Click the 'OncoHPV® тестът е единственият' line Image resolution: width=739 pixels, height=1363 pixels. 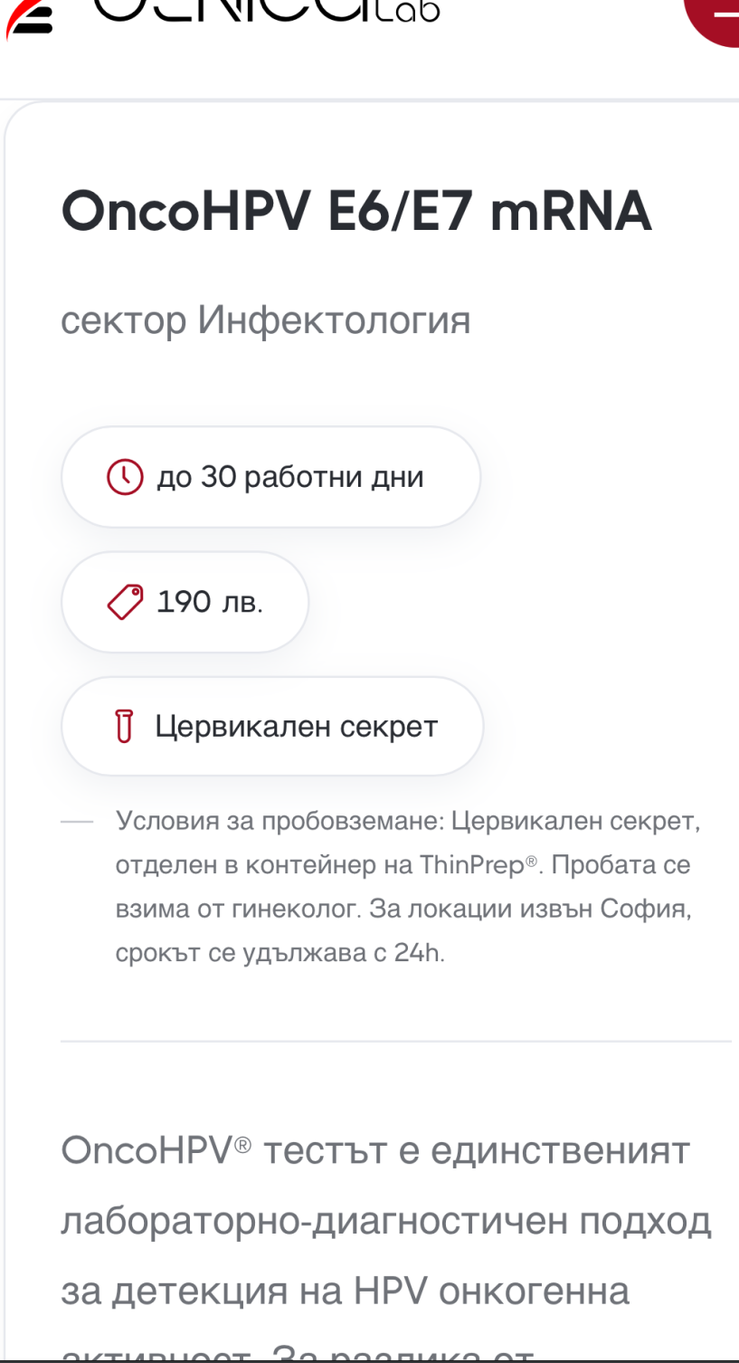(x=375, y=1151)
